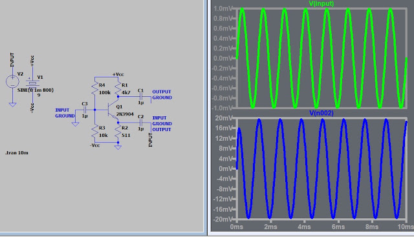Click the V(input) trace label
Image resolution: width=414 pixels, height=237 pixels.
point(321,3)
